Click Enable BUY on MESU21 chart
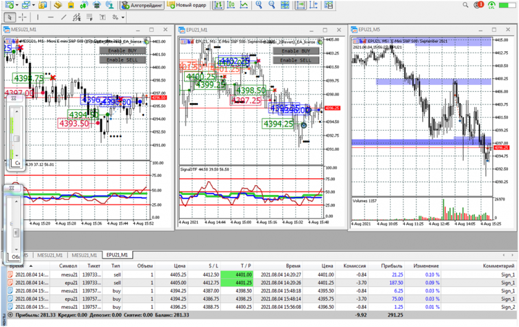The image size is (519, 327). coord(123,51)
